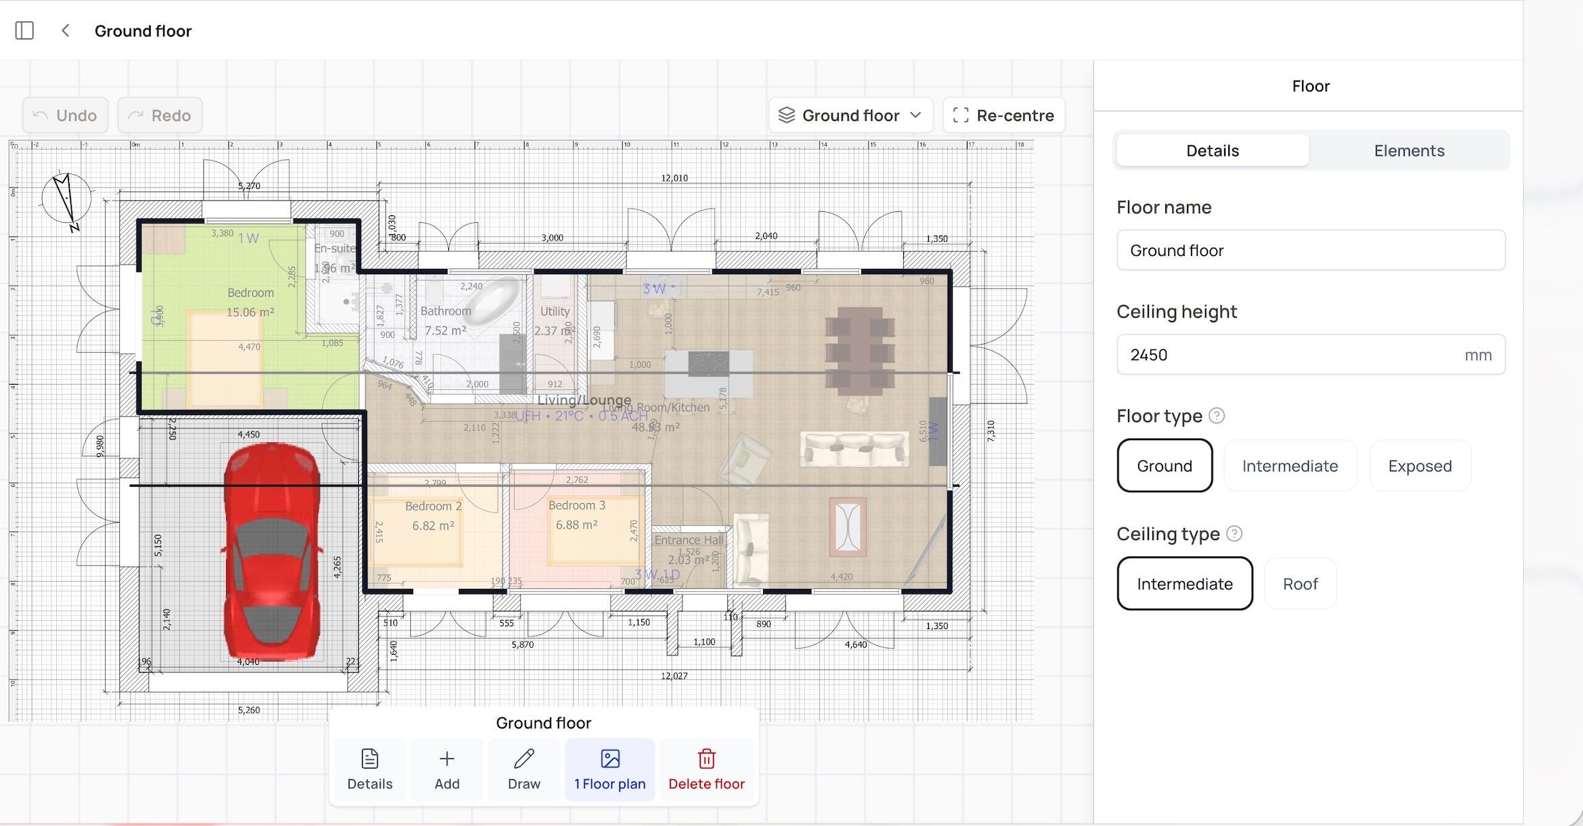
Task: Toggle the sidebar panel icon
Action: click(24, 30)
